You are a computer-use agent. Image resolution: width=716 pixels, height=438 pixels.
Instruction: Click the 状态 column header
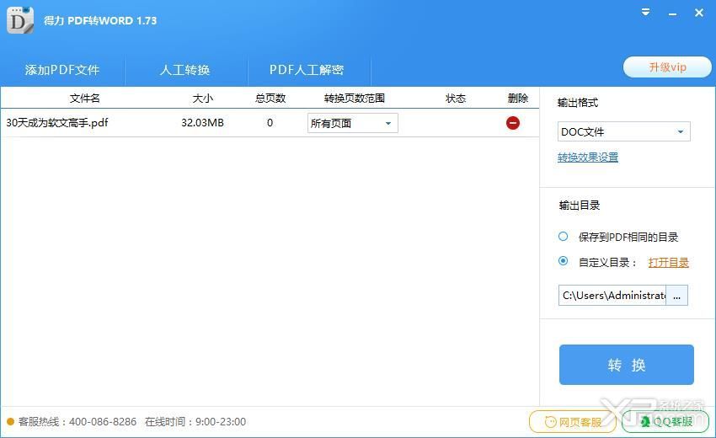[x=456, y=99]
